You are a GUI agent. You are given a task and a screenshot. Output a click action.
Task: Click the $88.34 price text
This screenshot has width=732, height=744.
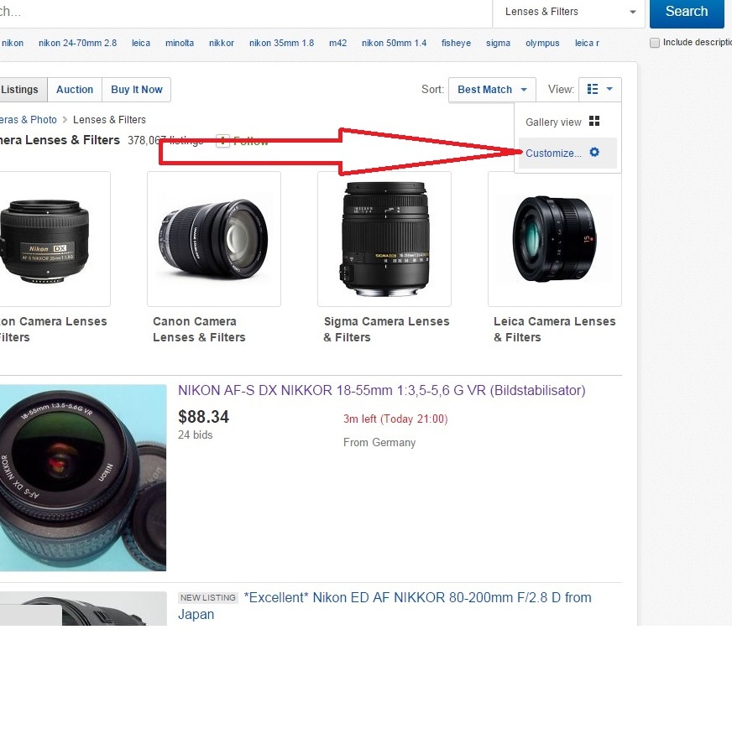pos(203,417)
